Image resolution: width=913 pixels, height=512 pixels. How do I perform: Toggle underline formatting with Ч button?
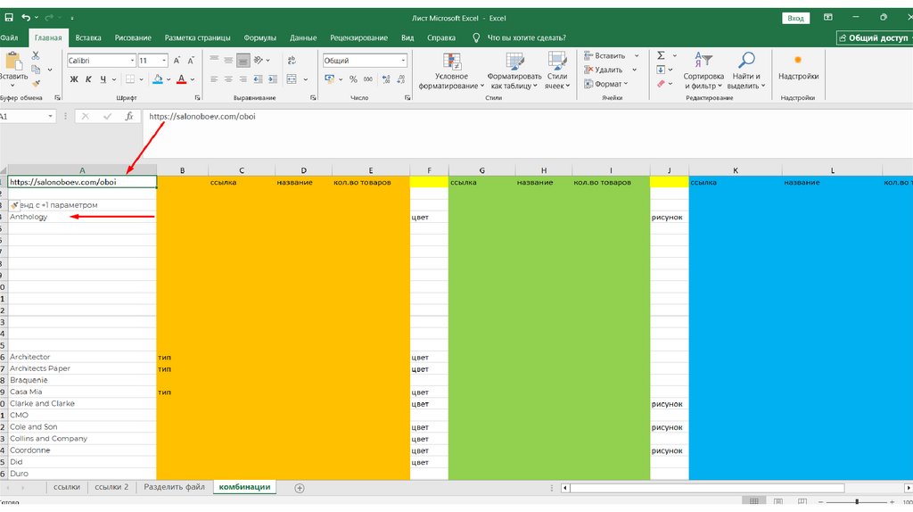(x=102, y=79)
